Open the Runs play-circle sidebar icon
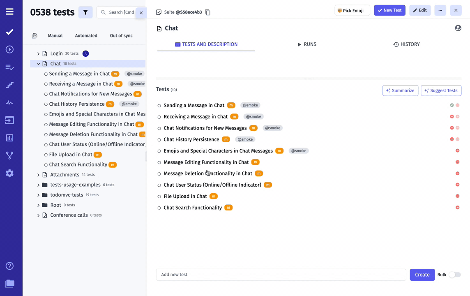This screenshot has height=296, width=470. 9,49
